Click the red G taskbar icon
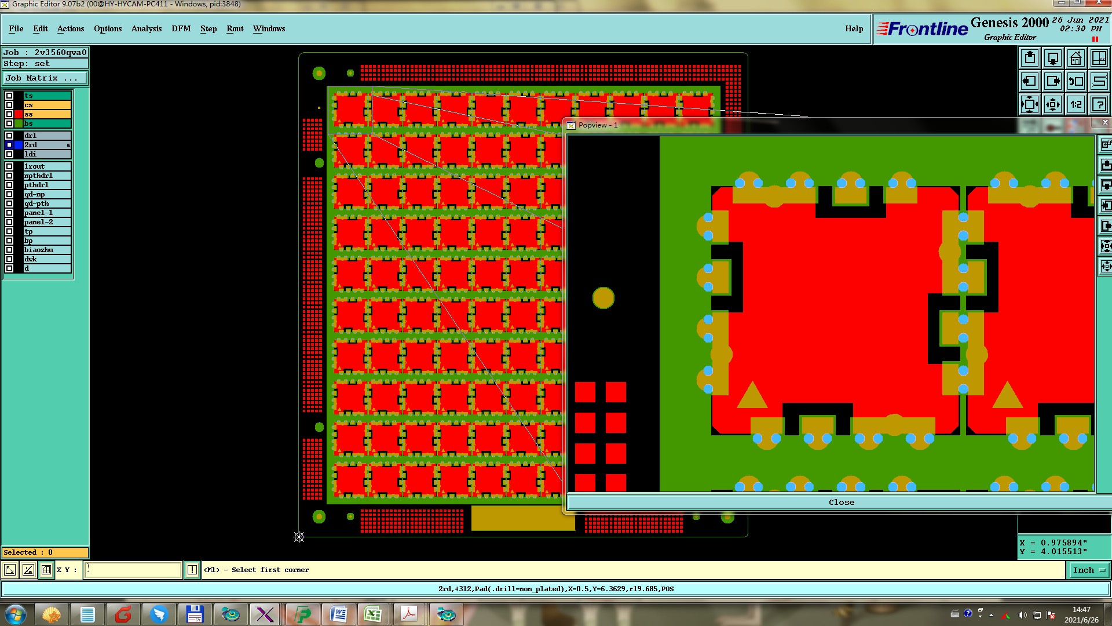 pyautogui.click(x=123, y=614)
